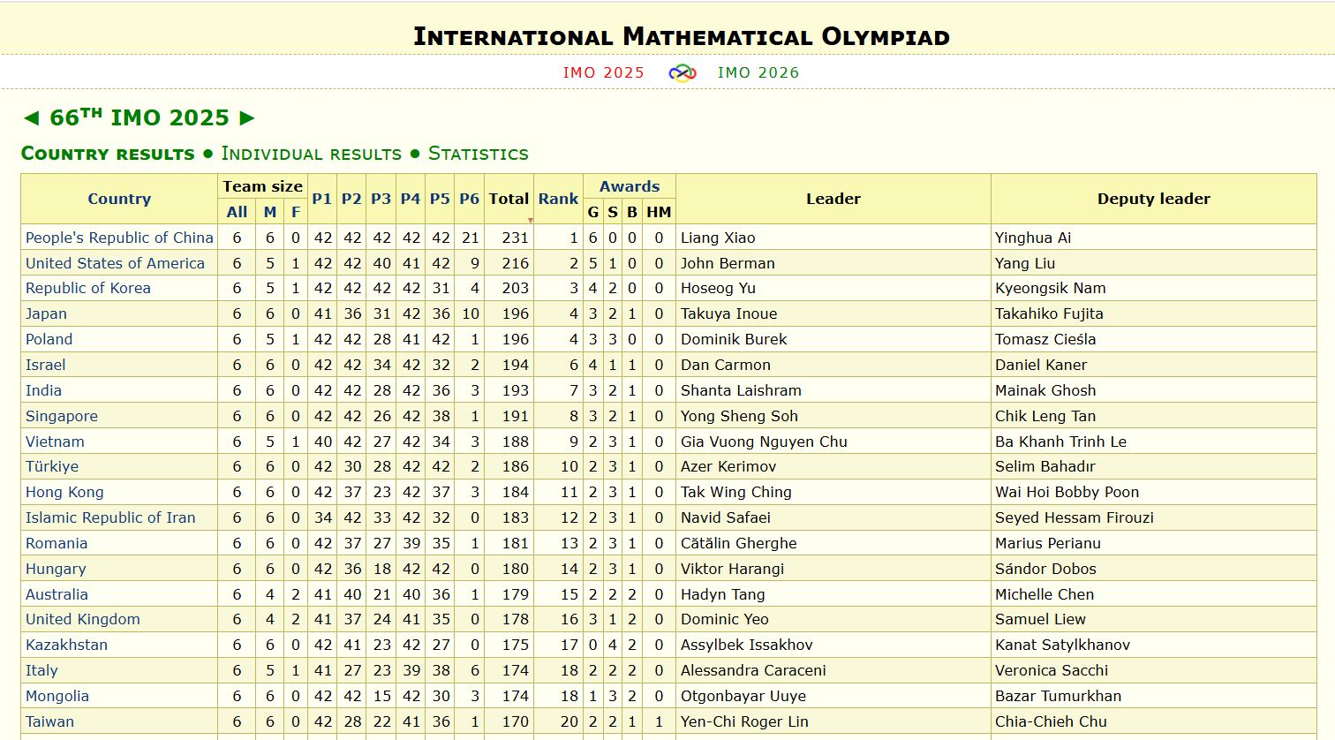Click leader name Liang Xiao
This screenshot has height=740, width=1335.
(x=718, y=238)
